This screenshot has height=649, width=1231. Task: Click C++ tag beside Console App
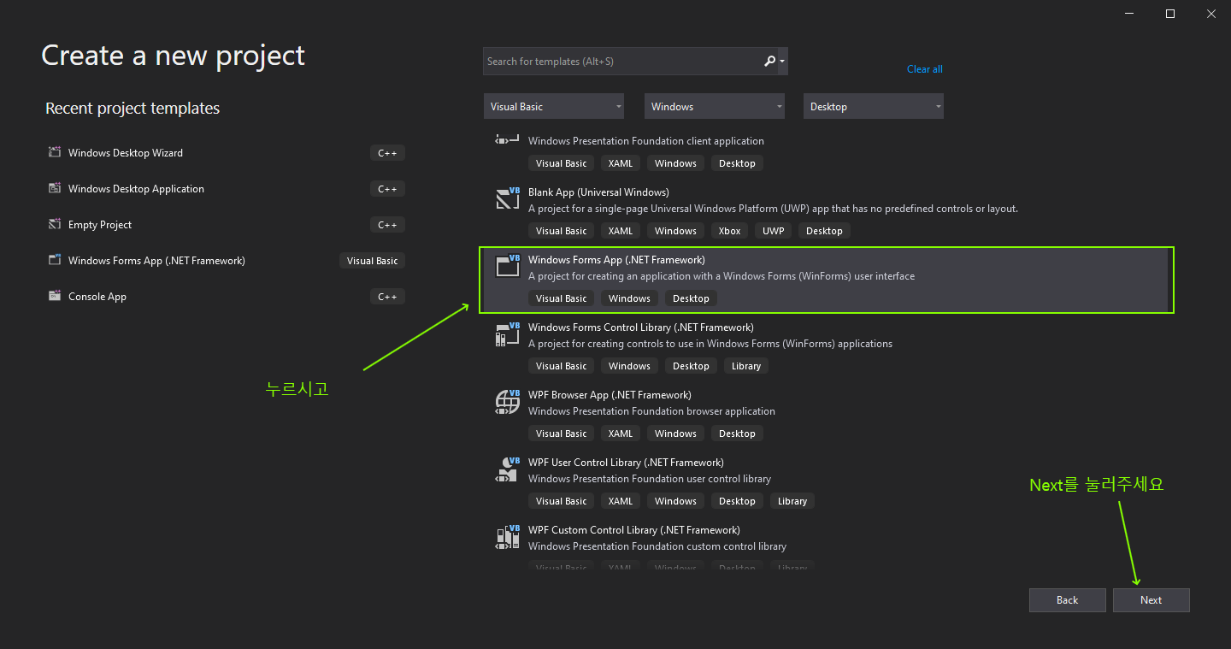point(388,297)
